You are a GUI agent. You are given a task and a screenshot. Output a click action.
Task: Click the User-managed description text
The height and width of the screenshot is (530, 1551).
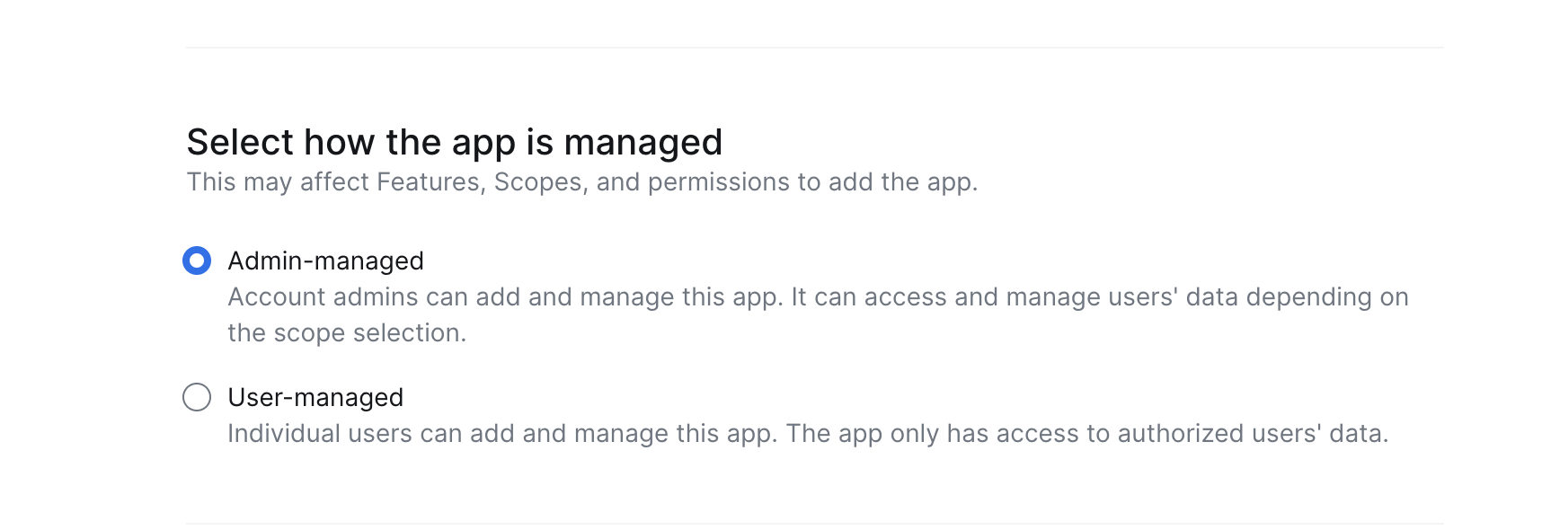click(x=807, y=434)
